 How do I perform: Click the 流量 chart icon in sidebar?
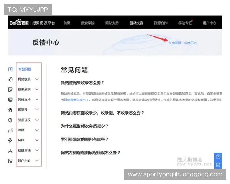(x=10, y=130)
